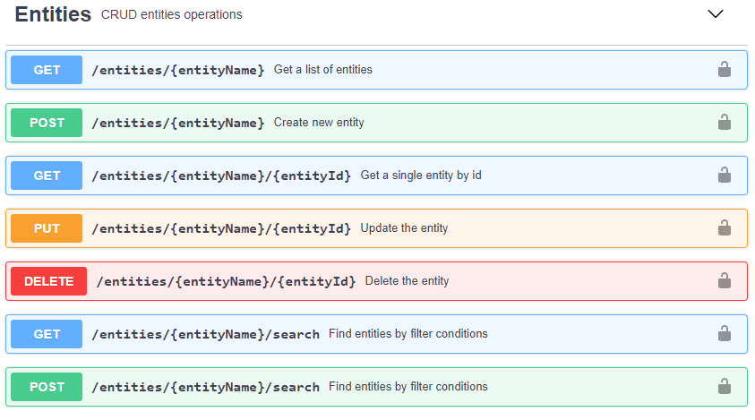
Task: Click the GET badge for search endpoint
Action: click(47, 334)
